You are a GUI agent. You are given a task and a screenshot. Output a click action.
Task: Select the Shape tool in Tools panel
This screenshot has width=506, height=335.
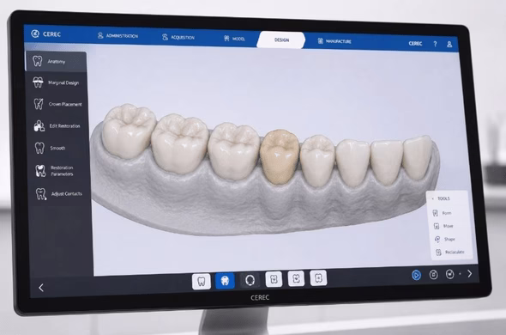tap(445, 239)
